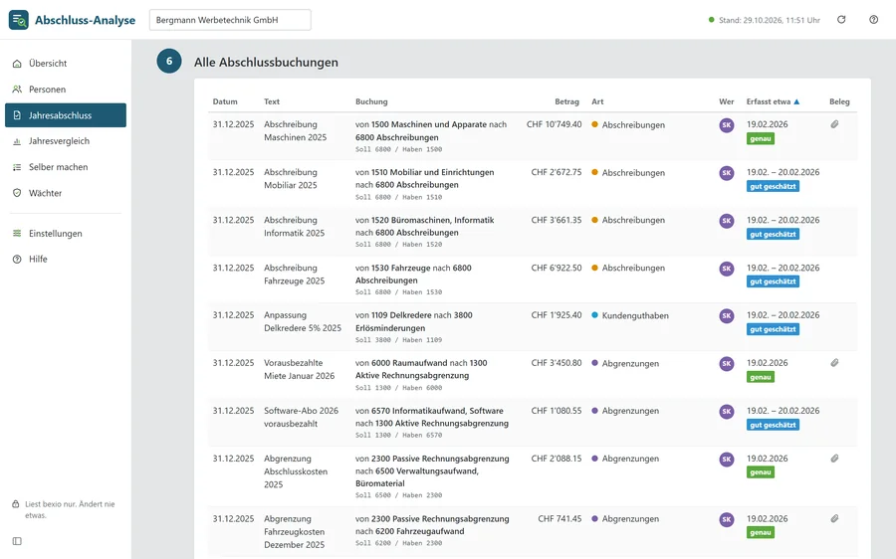896x559 pixels.
Task: Open the help icon in top bar
Action: click(x=874, y=20)
